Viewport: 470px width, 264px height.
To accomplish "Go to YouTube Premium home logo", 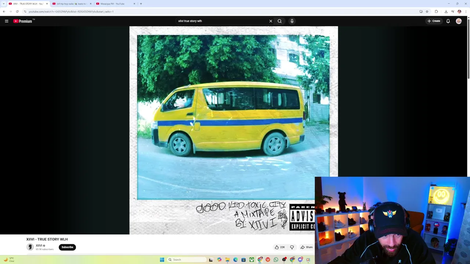I will tap(23, 21).
